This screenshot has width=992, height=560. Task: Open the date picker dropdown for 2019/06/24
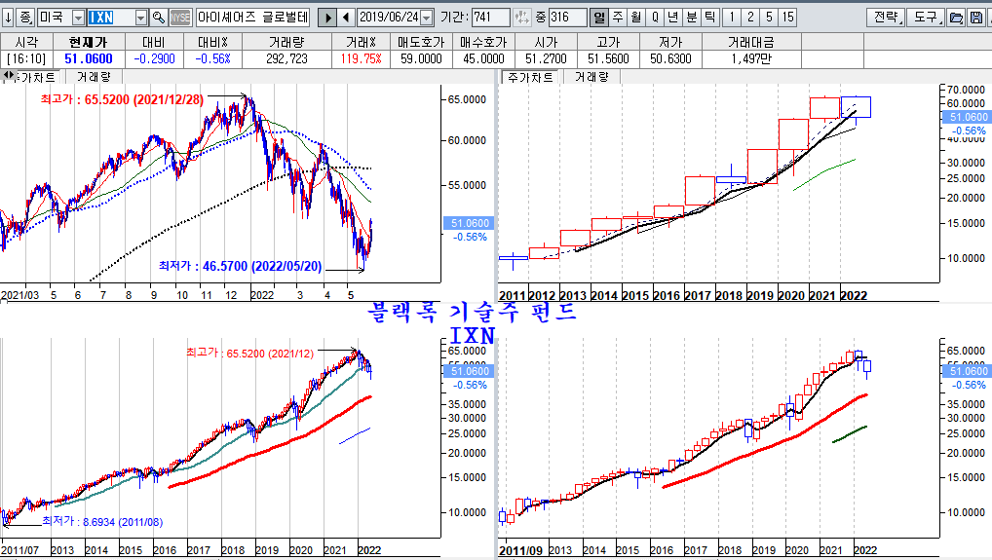point(425,18)
